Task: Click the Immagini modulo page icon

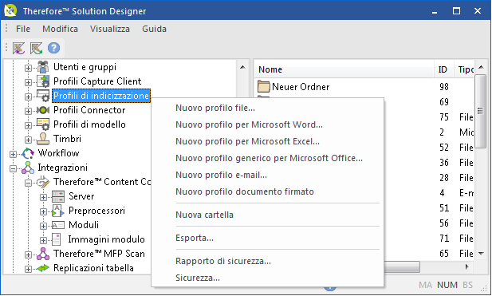Action: click(57, 239)
